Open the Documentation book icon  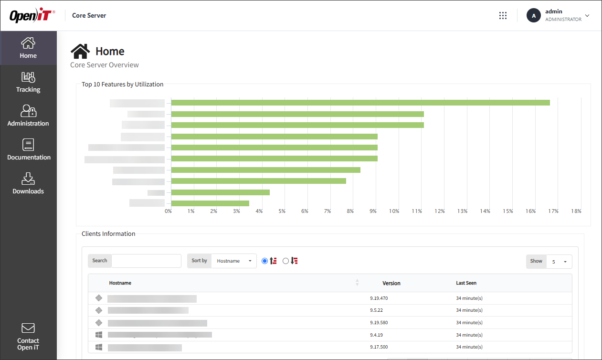[28, 145]
